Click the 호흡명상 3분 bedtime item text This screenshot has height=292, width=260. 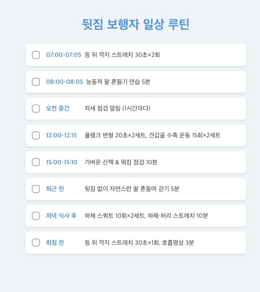[178, 243]
